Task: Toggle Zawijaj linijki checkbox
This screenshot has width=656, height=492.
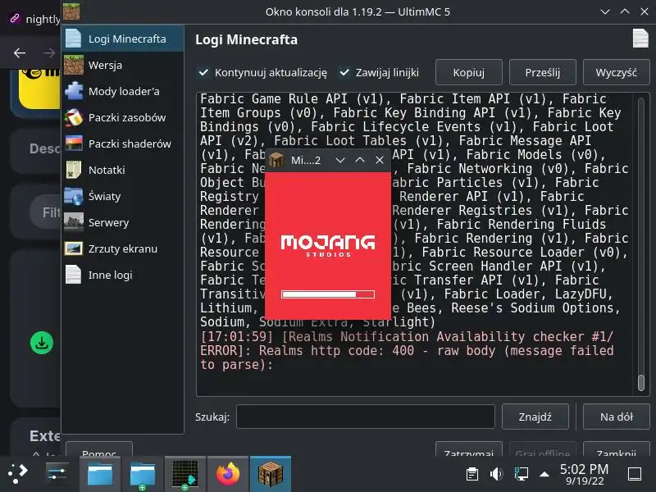Action: pyautogui.click(x=344, y=72)
